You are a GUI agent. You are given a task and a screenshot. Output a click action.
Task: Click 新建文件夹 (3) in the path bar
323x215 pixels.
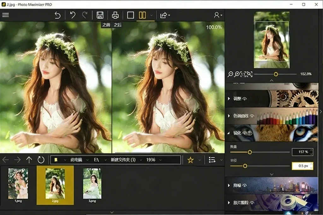coord(123,160)
